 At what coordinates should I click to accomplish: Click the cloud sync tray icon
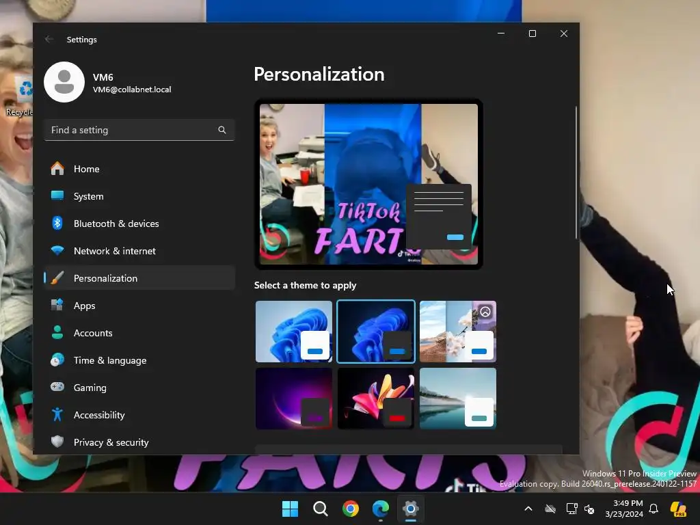pyautogui.click(x=550, y=509)
